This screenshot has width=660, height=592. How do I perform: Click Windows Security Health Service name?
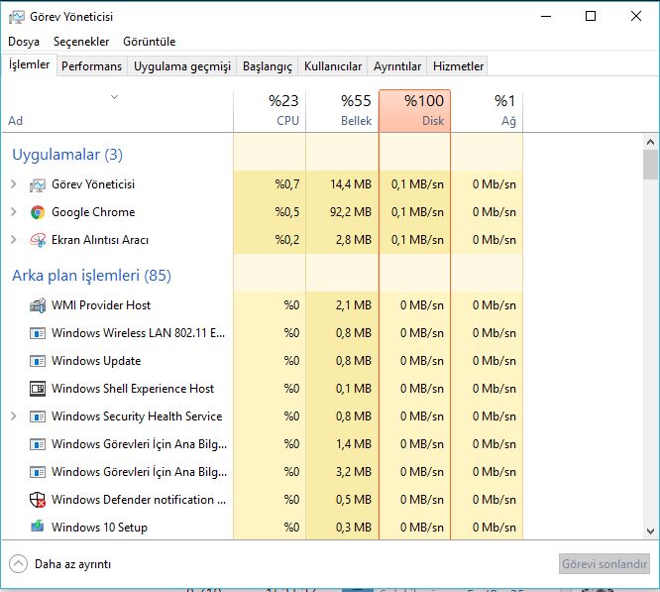click(137, 416)
